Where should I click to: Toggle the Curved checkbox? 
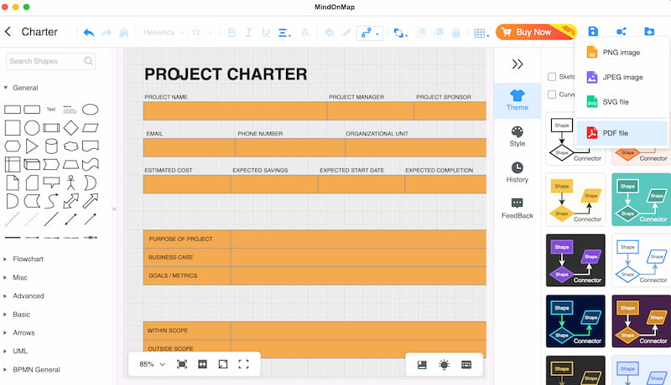coord(552,95)
